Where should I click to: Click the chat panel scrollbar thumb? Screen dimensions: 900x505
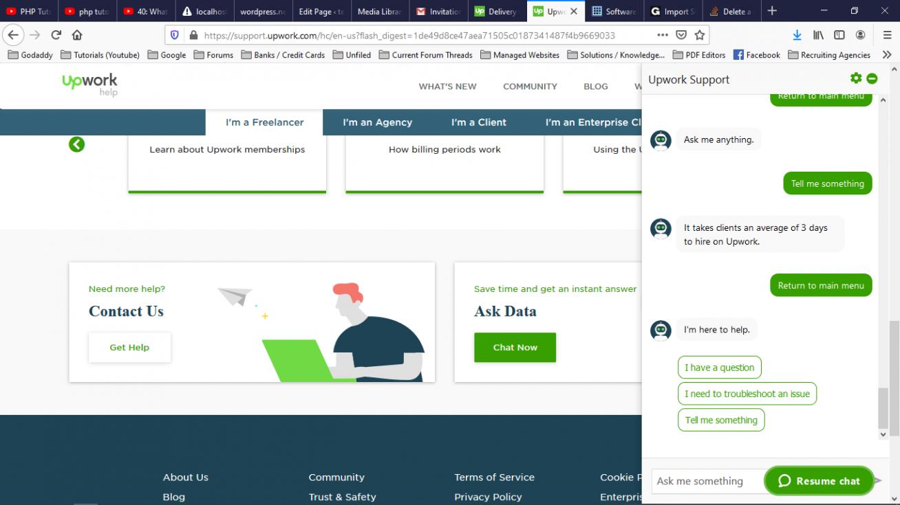click(883, 407)
